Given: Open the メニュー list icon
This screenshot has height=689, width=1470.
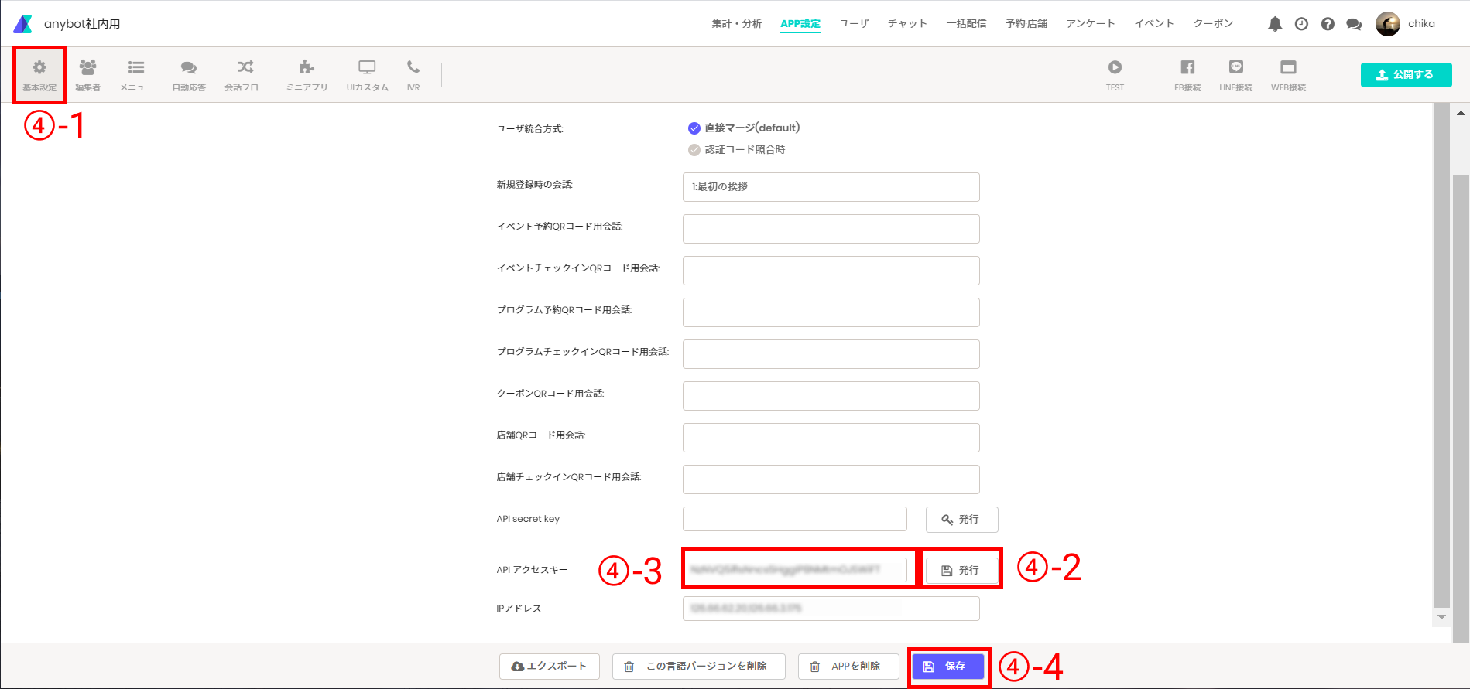Looking at the screenshot, I should coord(136,75).
